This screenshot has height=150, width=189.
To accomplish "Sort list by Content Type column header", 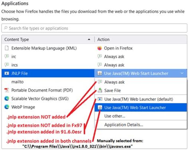I will click(x=47, y=39).
